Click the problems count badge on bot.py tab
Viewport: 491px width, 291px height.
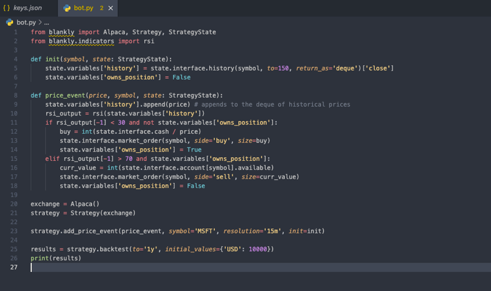pyautogui.click(x=101, y=8)
